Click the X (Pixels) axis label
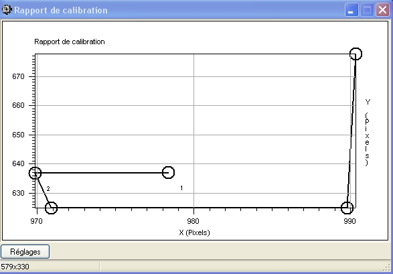The width and height of the screenshot is (393, 274). click(x=194, y=232)
